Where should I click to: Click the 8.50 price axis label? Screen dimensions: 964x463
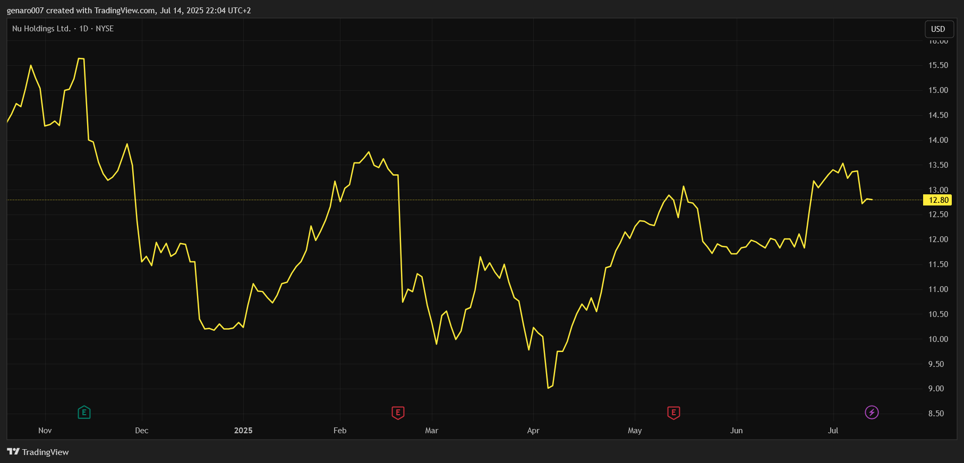936,414
